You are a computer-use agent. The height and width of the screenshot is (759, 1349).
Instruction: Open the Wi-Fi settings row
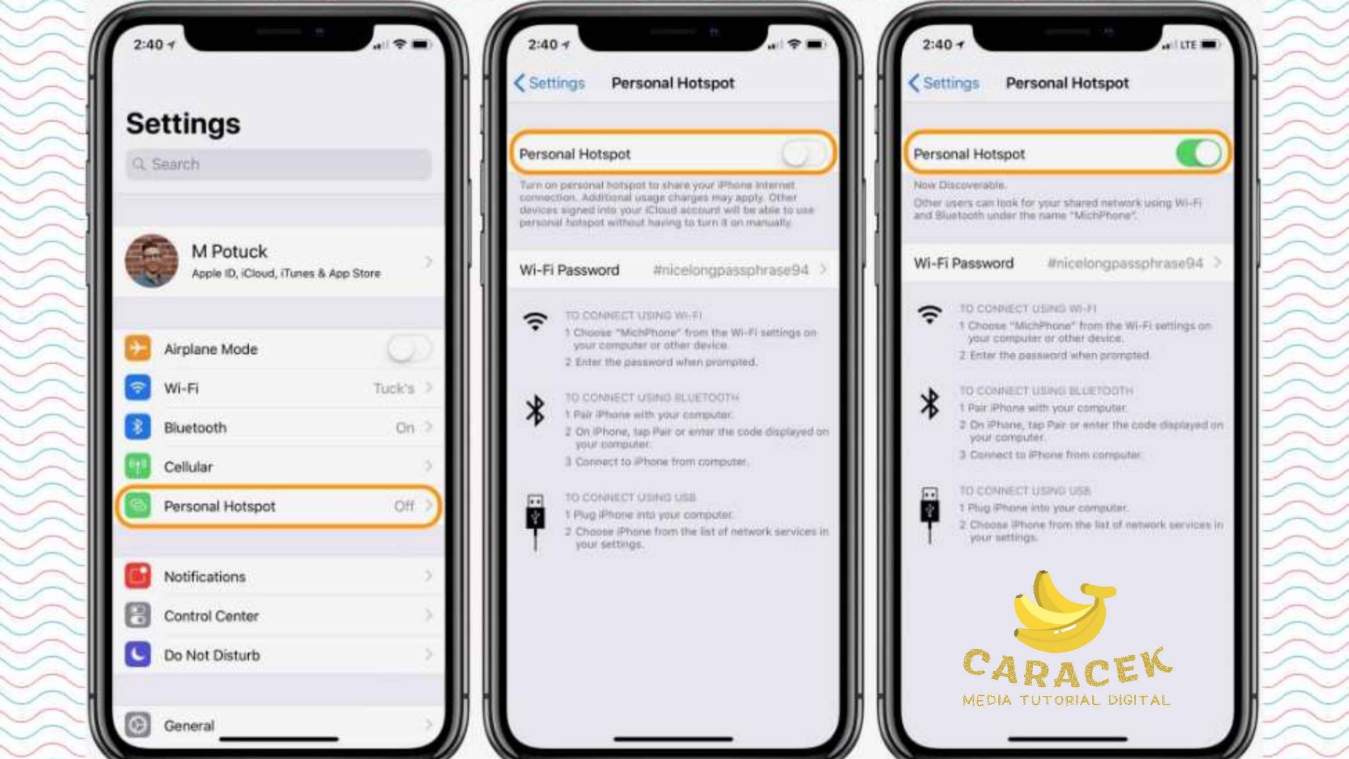(278, 388)
